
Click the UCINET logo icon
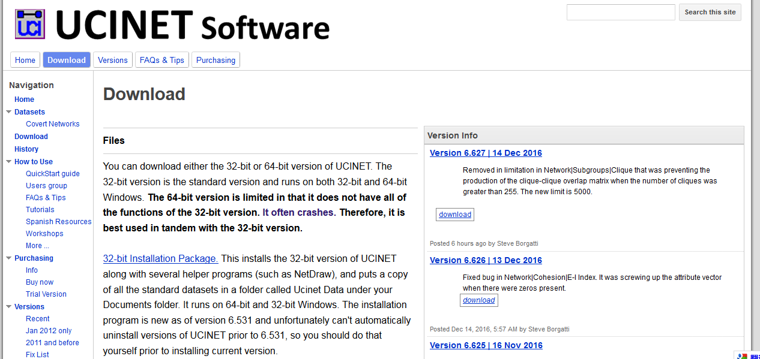(x=30, y=24)
